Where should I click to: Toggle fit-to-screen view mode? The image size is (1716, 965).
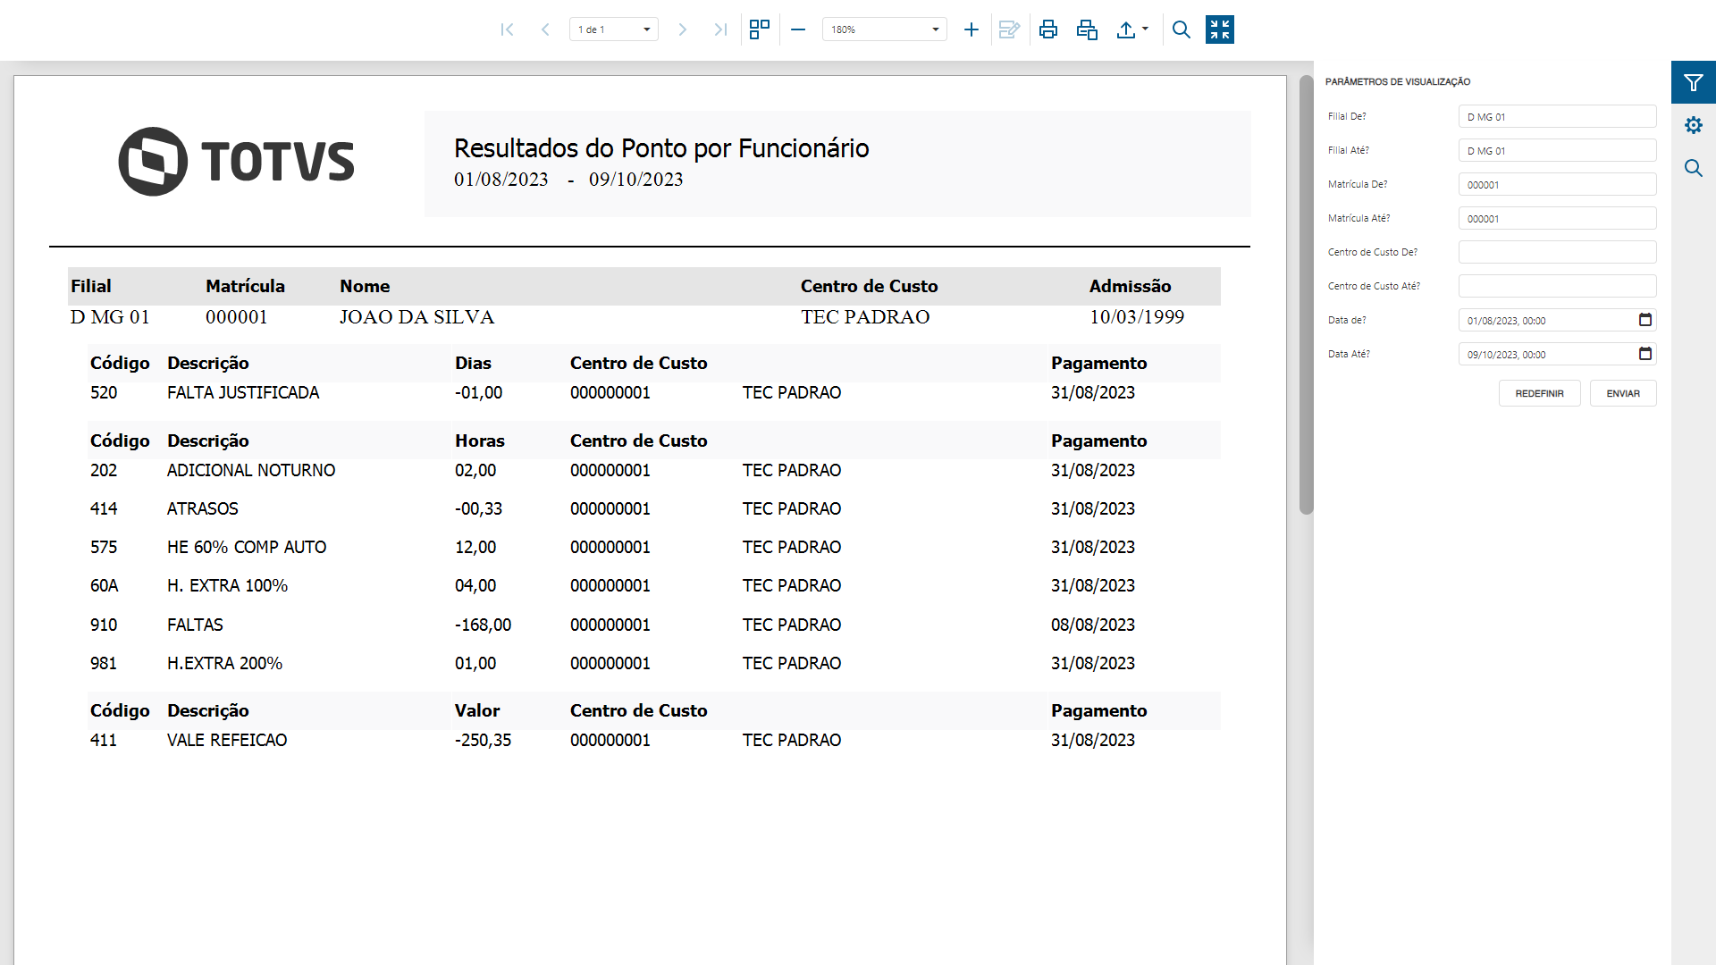coord(1219,29)
